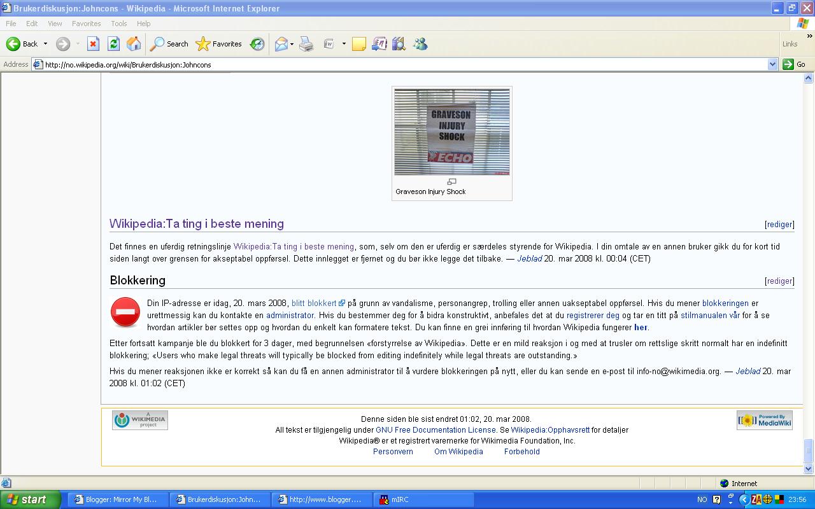Open the Favorites star pane
This screenshot has width=815, height=509.
(x=219, y=44)
